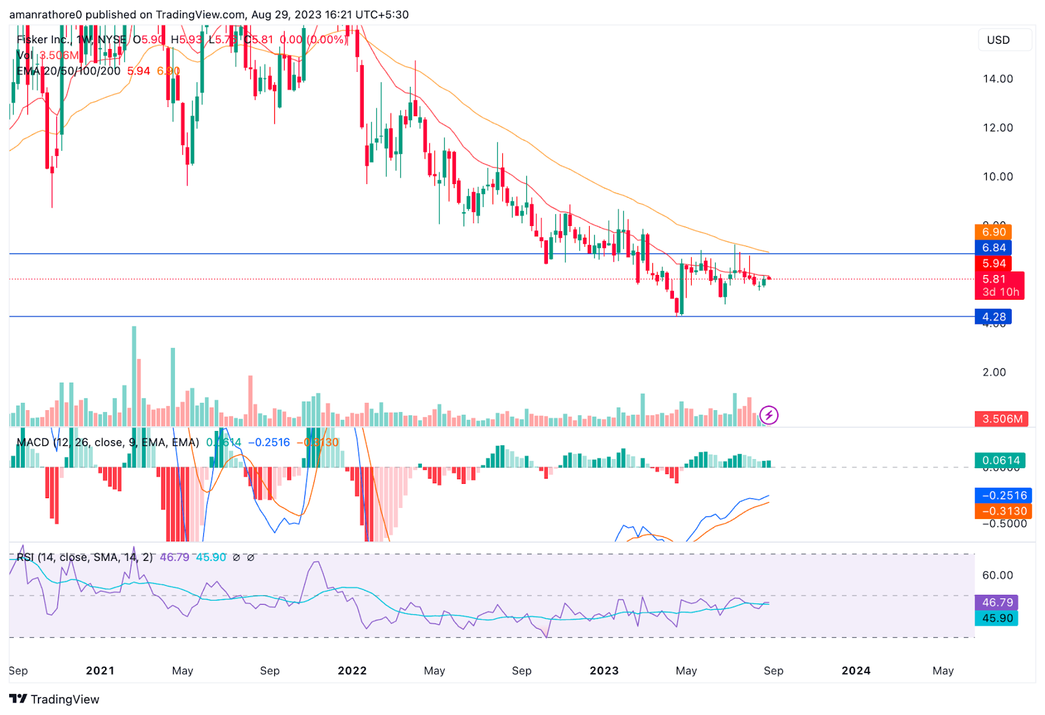Click the red 5.94 EMA price label
Viewport: 1045px width, 715px height.
(993, 263)
